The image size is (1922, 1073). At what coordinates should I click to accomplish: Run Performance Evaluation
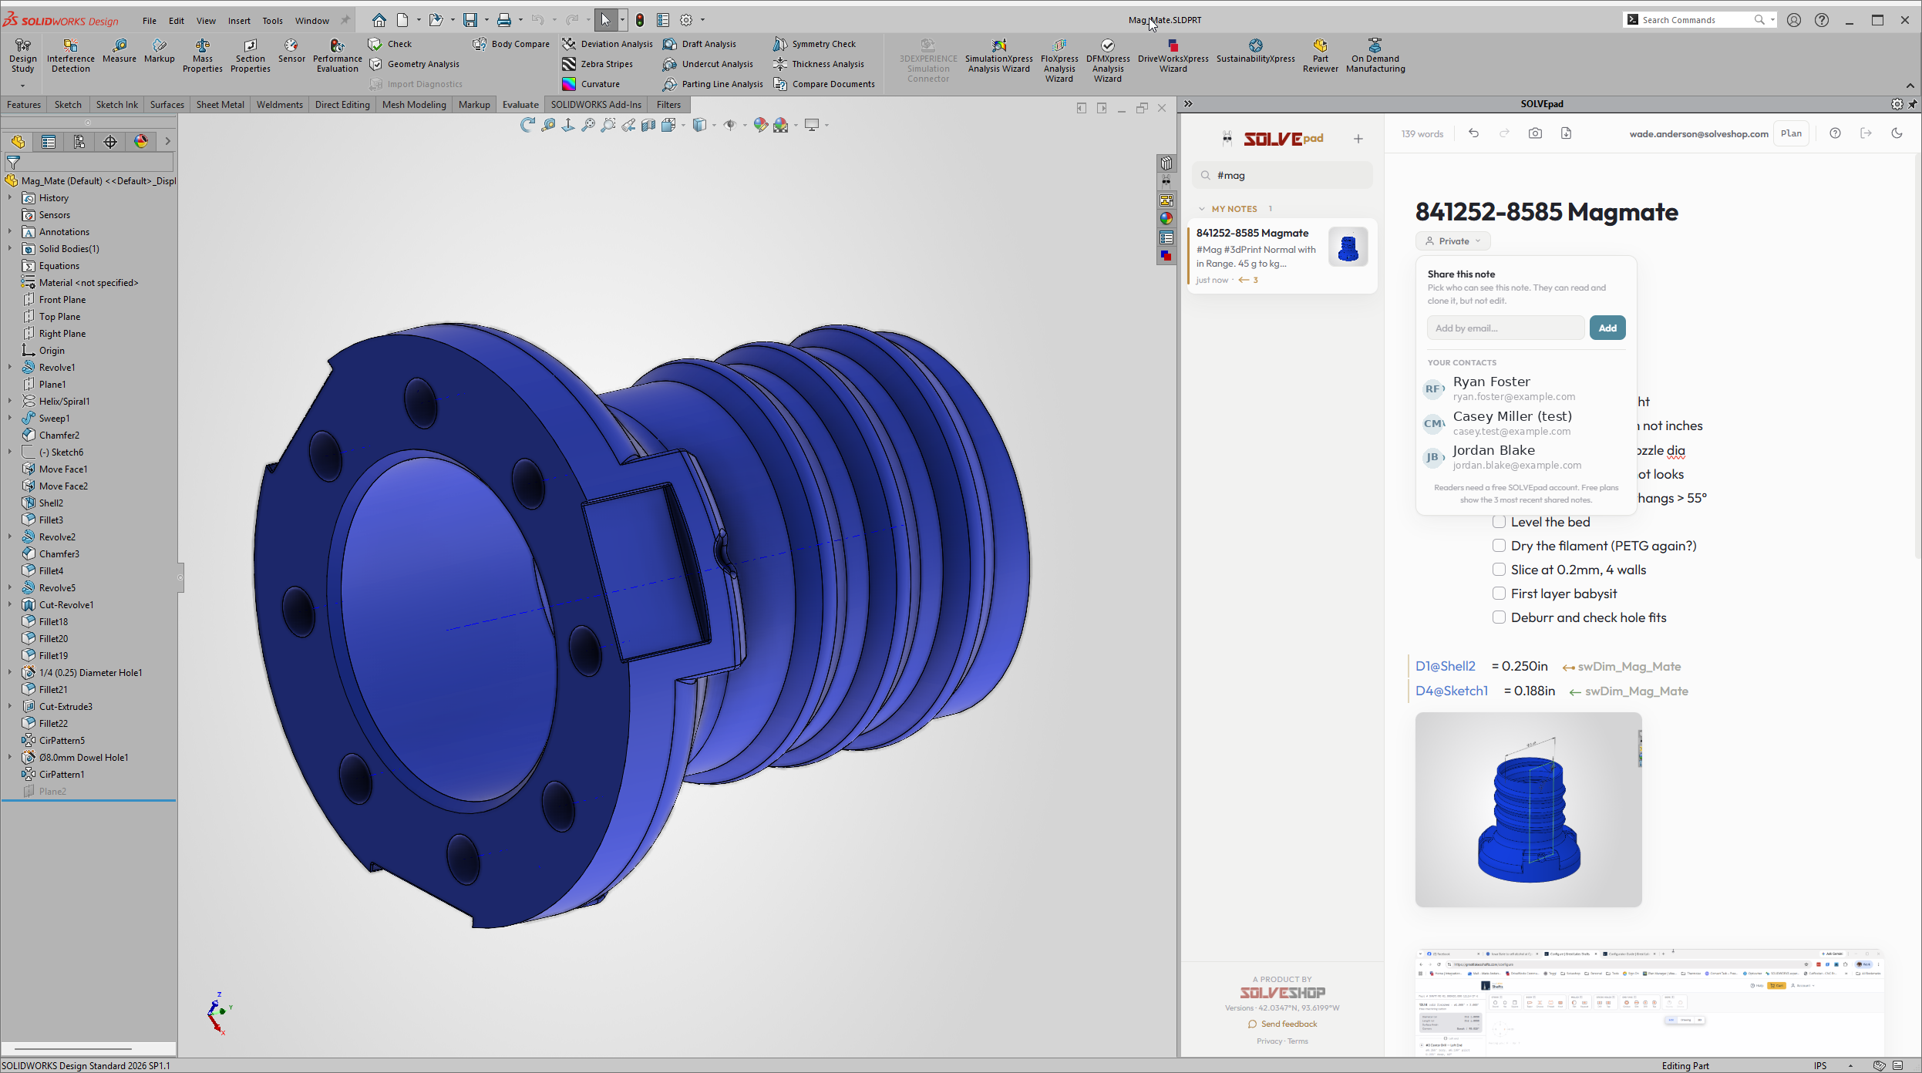(x=337, y=56)
